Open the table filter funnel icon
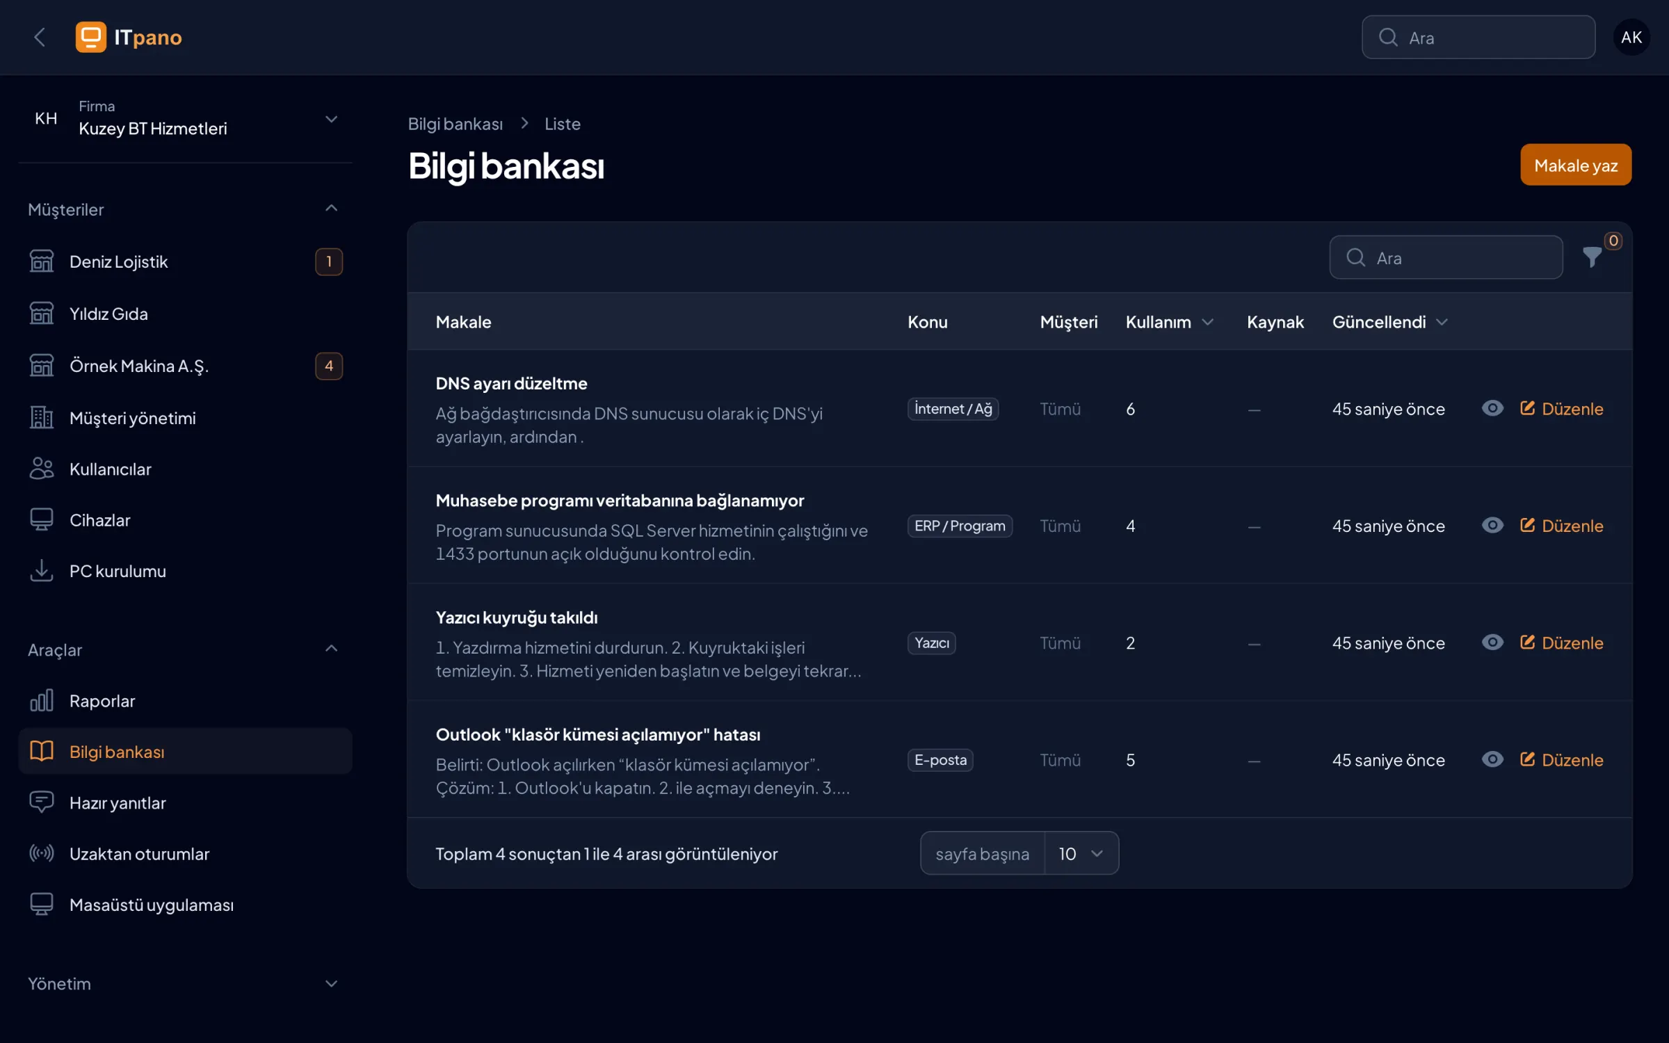This screenshot has width=1669, height=1043. [x=1592, y=257]
